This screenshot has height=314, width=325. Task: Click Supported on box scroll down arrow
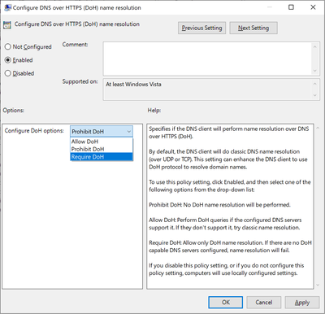pyautogui.click(x=315, y=95)
